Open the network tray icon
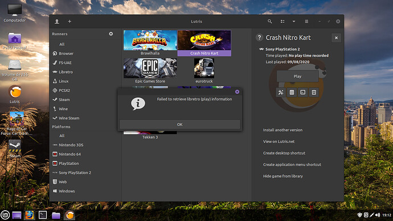This screenshot has width=393, height=221. coord(372,215)
